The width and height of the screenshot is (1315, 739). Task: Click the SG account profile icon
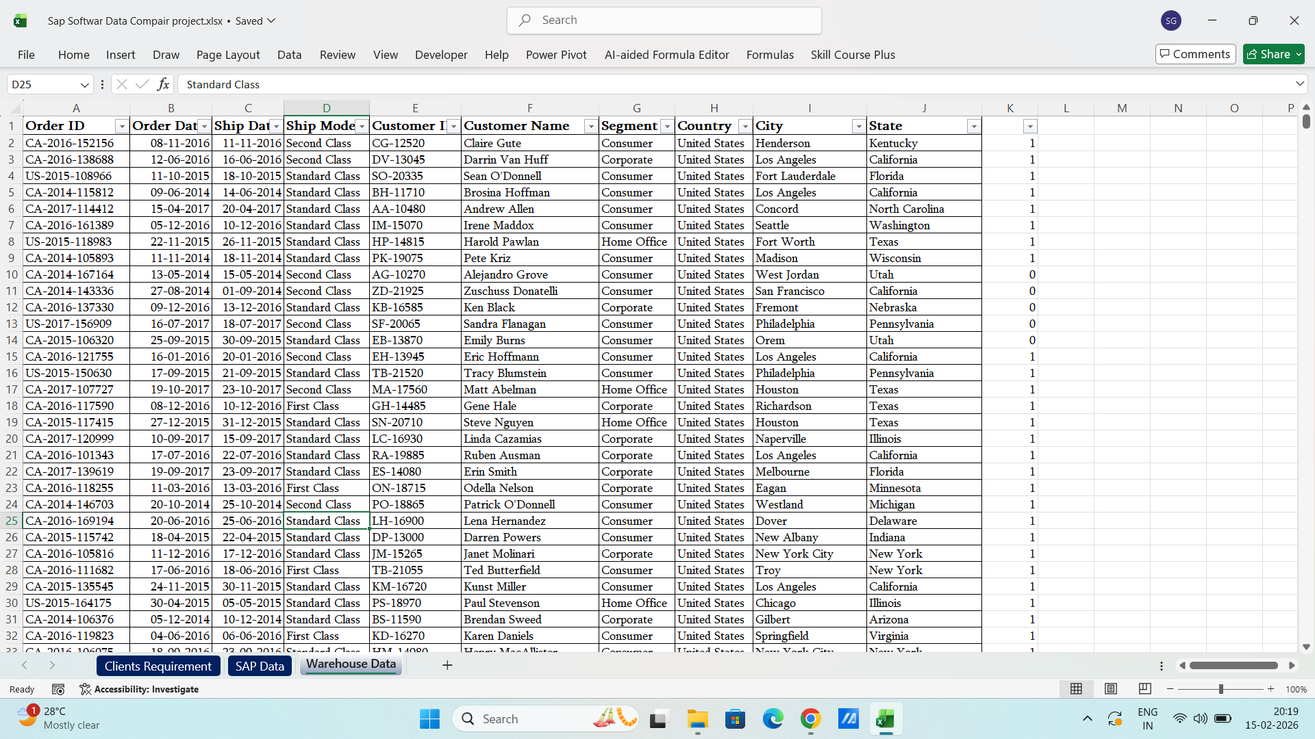tap(1171, 21)
